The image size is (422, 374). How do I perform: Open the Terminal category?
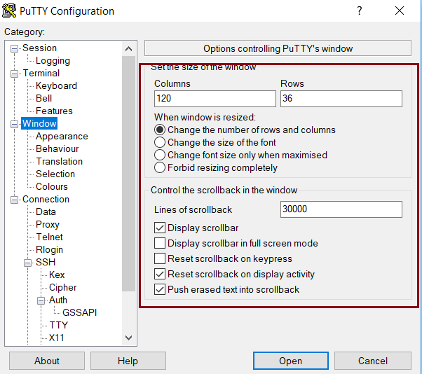coord(41,73)
